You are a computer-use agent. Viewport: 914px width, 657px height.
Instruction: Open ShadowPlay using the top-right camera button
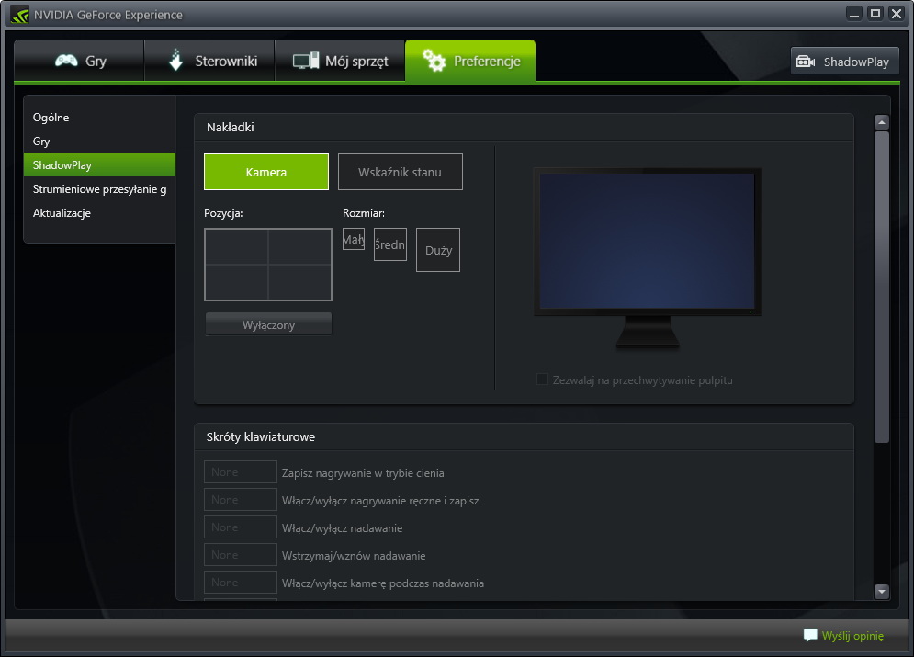coord(844,62)
